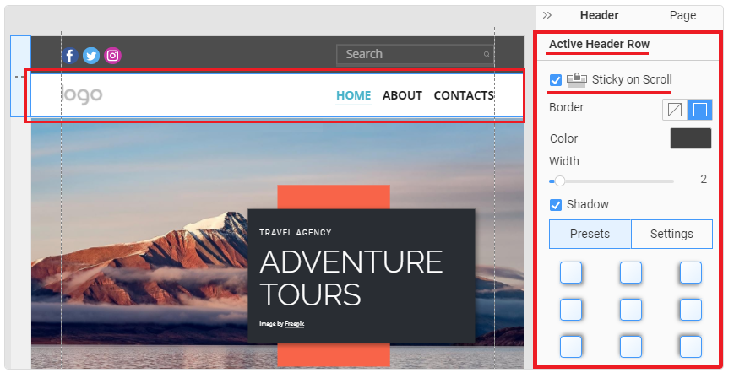The image size is (734, 378).
Task: Choose left shadow preset in third row
Action: [x=571, y=347]
